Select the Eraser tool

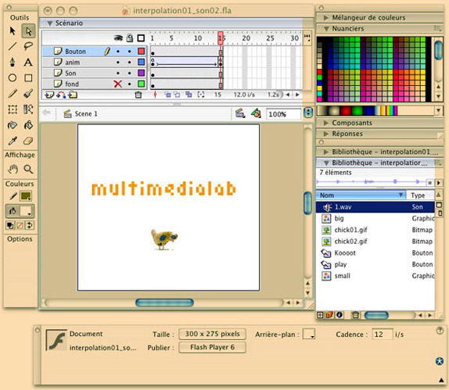click(28, 141)
